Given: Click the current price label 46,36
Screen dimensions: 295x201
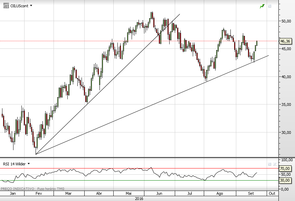Looking at the screenshot, I should pyautogui.click(x=285, y=41).
